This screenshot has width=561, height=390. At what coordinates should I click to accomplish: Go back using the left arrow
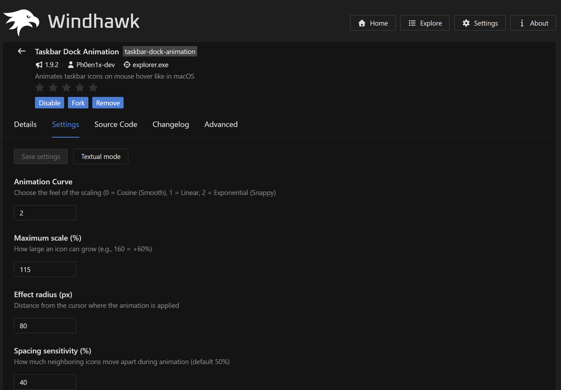tap(21, 51)
